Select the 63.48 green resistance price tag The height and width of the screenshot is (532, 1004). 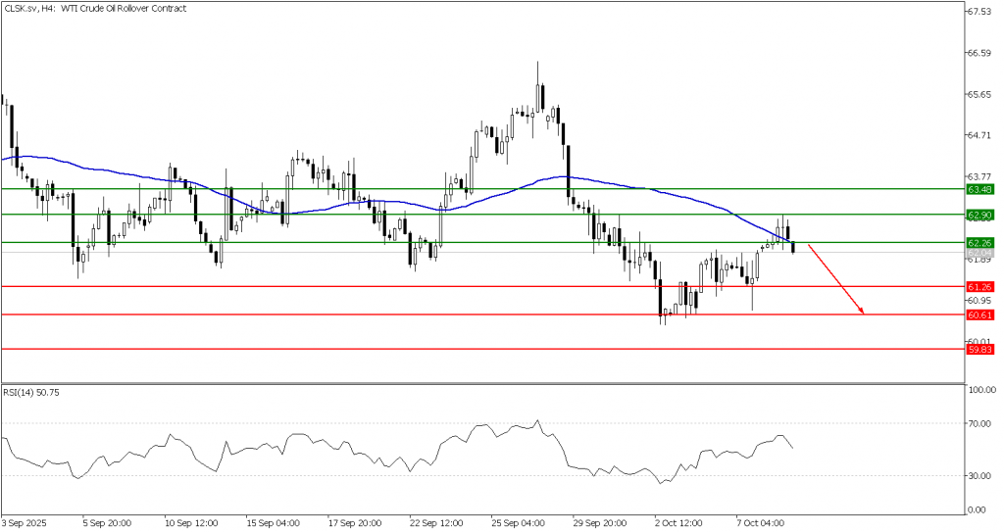(x=978, y=189)
